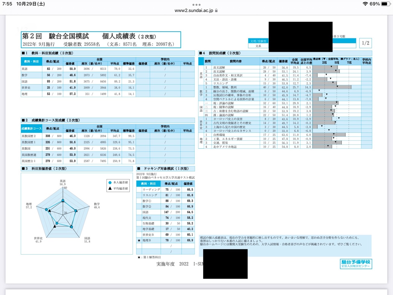Image resolution: width=393 pixels, height=295 pixels.
Task: Tap the 駿台予備学校 logo at bottom right
Action: [x=356, y=264]
